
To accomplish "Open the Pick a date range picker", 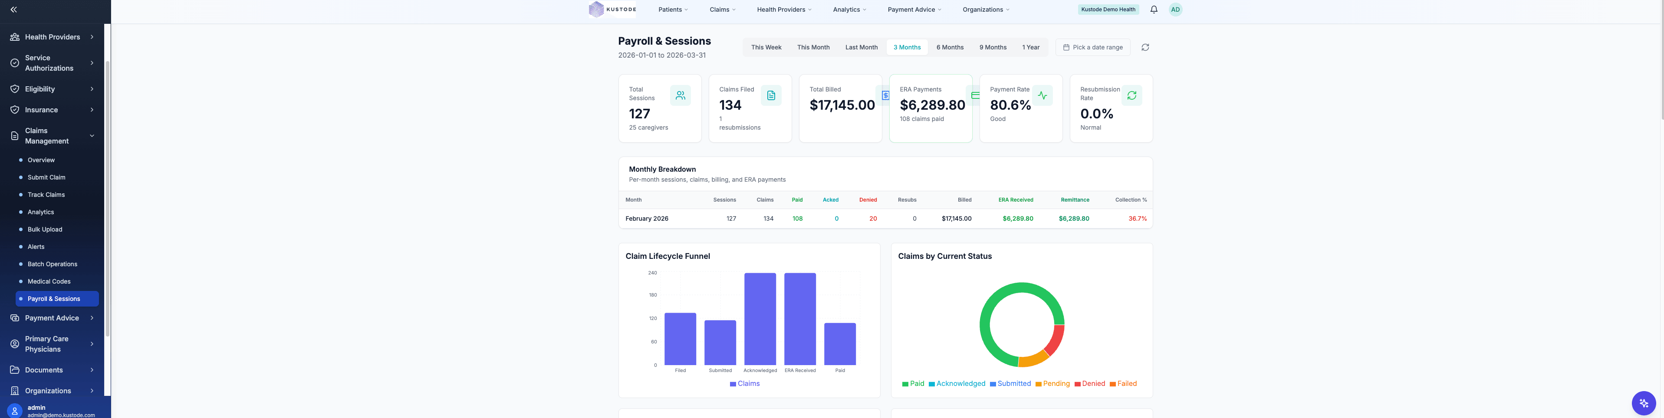I will click(1092, 46).
